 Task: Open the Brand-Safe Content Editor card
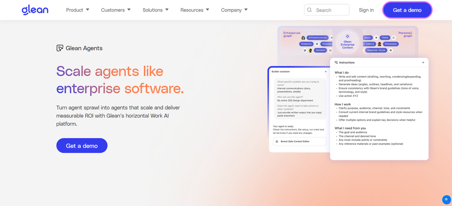pos(300,141)
